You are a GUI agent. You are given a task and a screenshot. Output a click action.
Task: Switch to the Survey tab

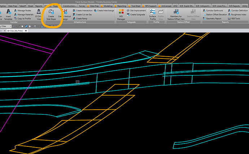[x=82, y=6]
